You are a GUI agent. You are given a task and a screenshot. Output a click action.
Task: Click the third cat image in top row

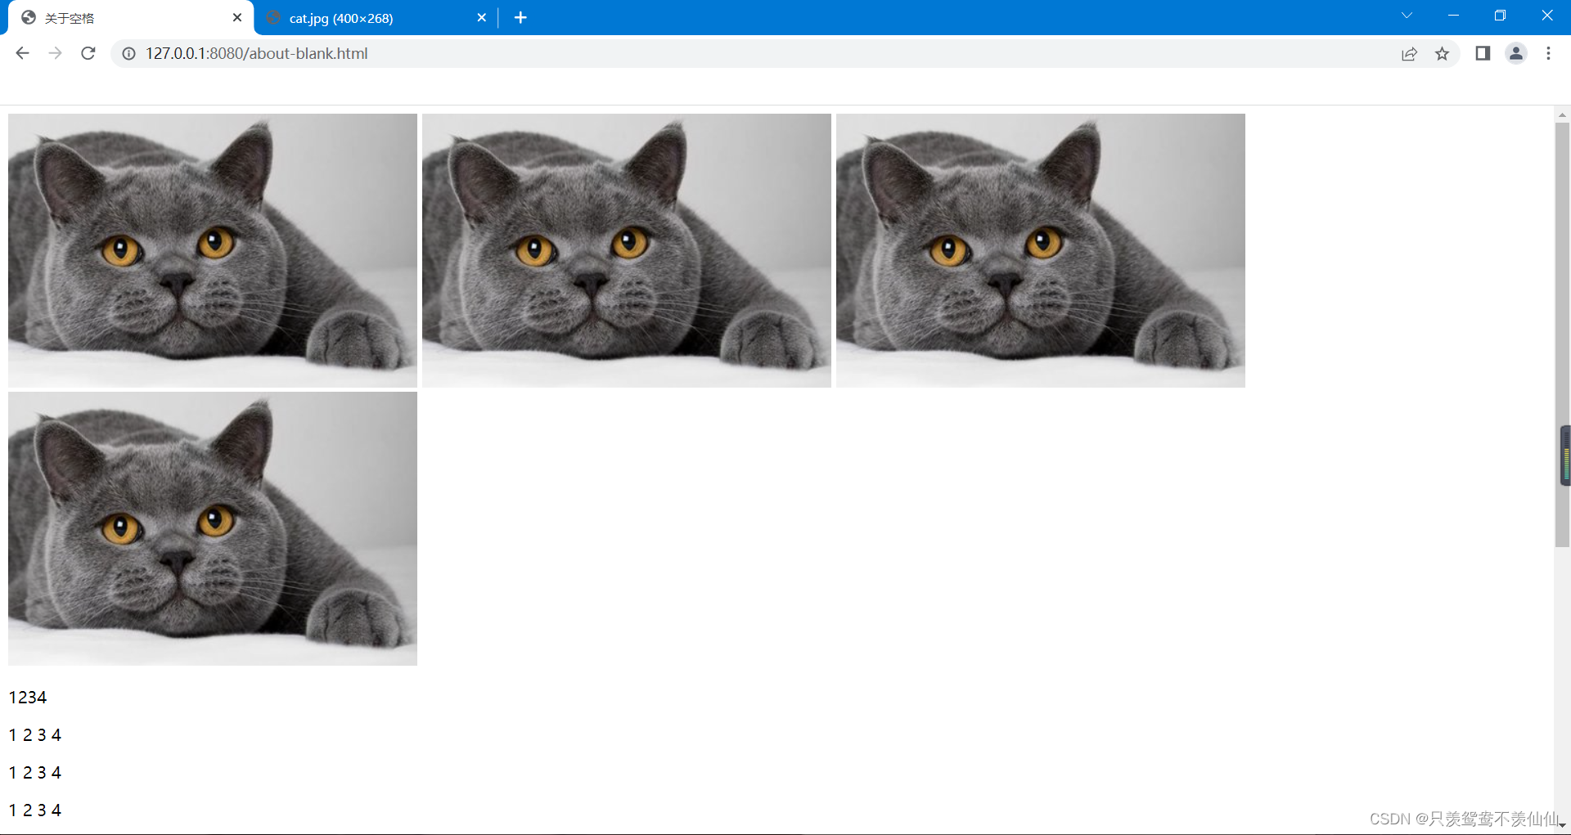click(1041, 250)
